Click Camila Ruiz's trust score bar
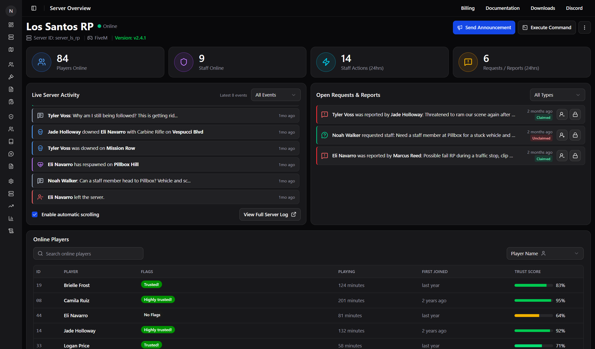595x349 pixels. (533, 300)
